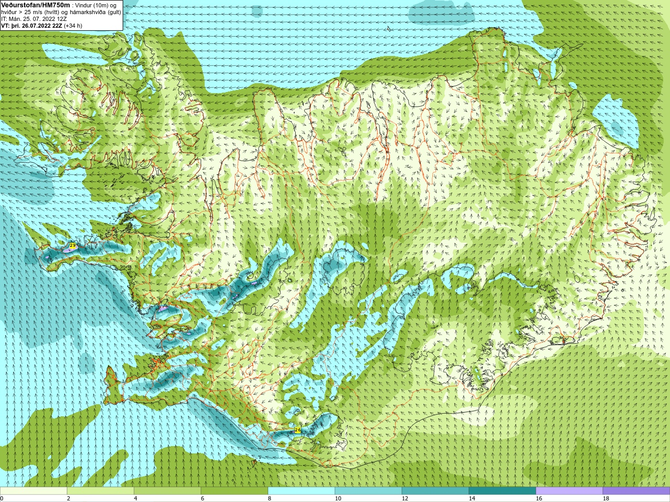Click the 'hviður > 25 m/s (hvítt)' caption line
The width and height of the screenshot is (670, 502).
(61, 12)
